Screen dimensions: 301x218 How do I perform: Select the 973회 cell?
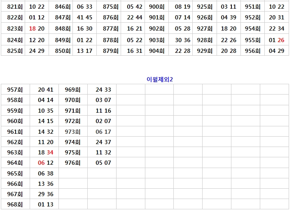pos(72,132)
